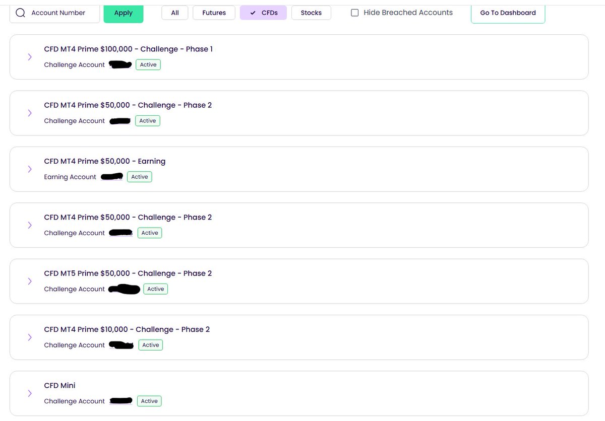Open the CFD Mini title

click(60, 385)
